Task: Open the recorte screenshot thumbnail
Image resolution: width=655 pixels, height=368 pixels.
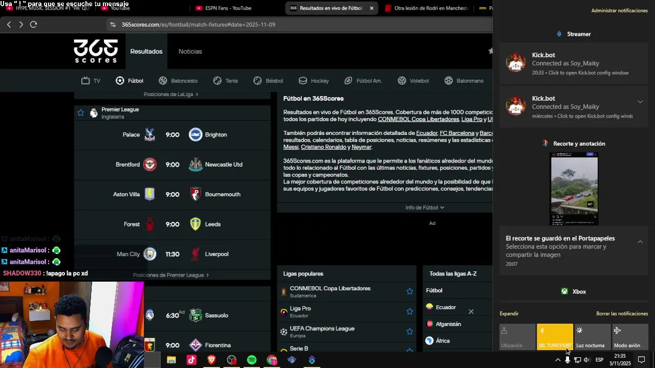Action: click(x=574, y=189)
